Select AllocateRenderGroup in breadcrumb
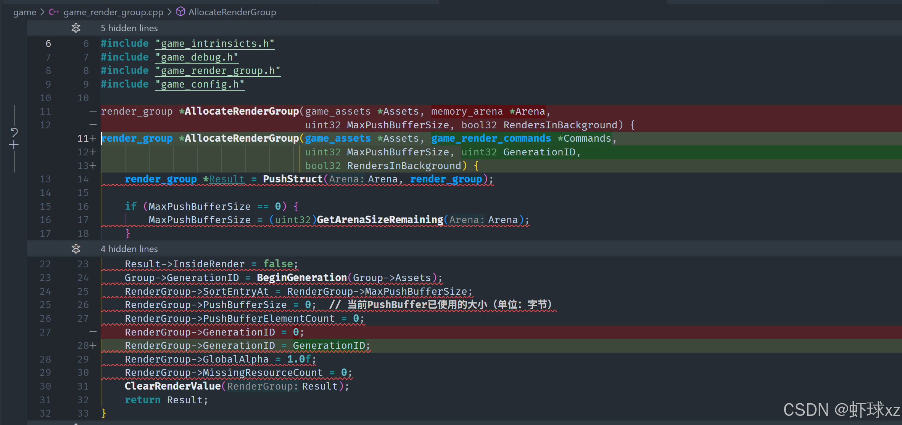The image size is (902, 425). 232,12
